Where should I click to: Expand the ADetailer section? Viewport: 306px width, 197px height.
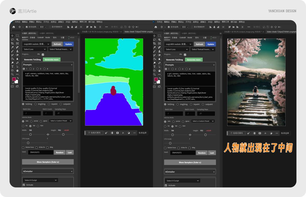pos(71,171)
